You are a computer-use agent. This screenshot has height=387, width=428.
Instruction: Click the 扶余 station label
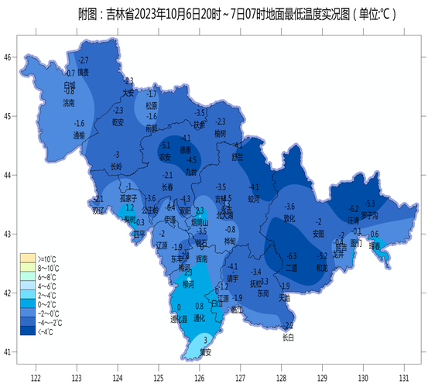[200, 125]
